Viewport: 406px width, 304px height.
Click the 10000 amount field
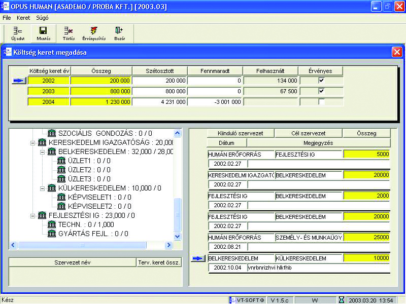click(x=366, y=258)
